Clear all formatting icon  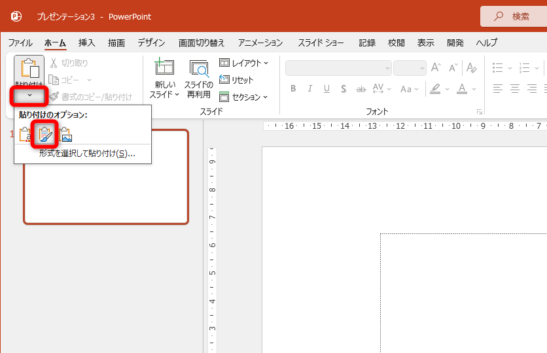pyautogui.click(x=472, y=67)
